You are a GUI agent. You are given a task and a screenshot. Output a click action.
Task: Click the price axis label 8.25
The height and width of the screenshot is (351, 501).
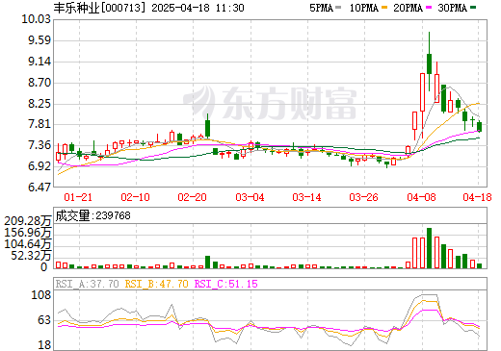(40, 104)
